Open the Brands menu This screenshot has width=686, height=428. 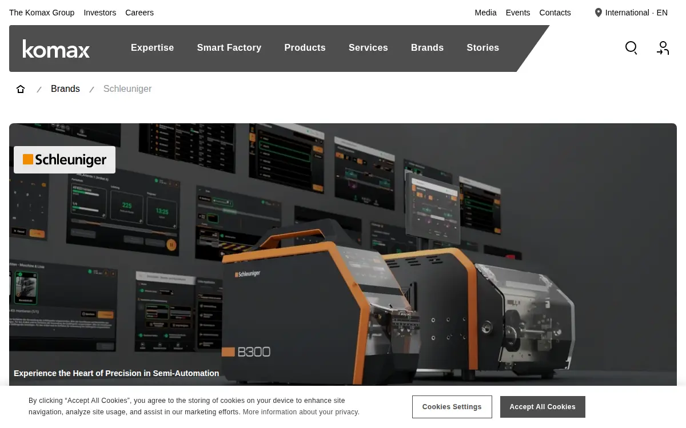(427, 48)
